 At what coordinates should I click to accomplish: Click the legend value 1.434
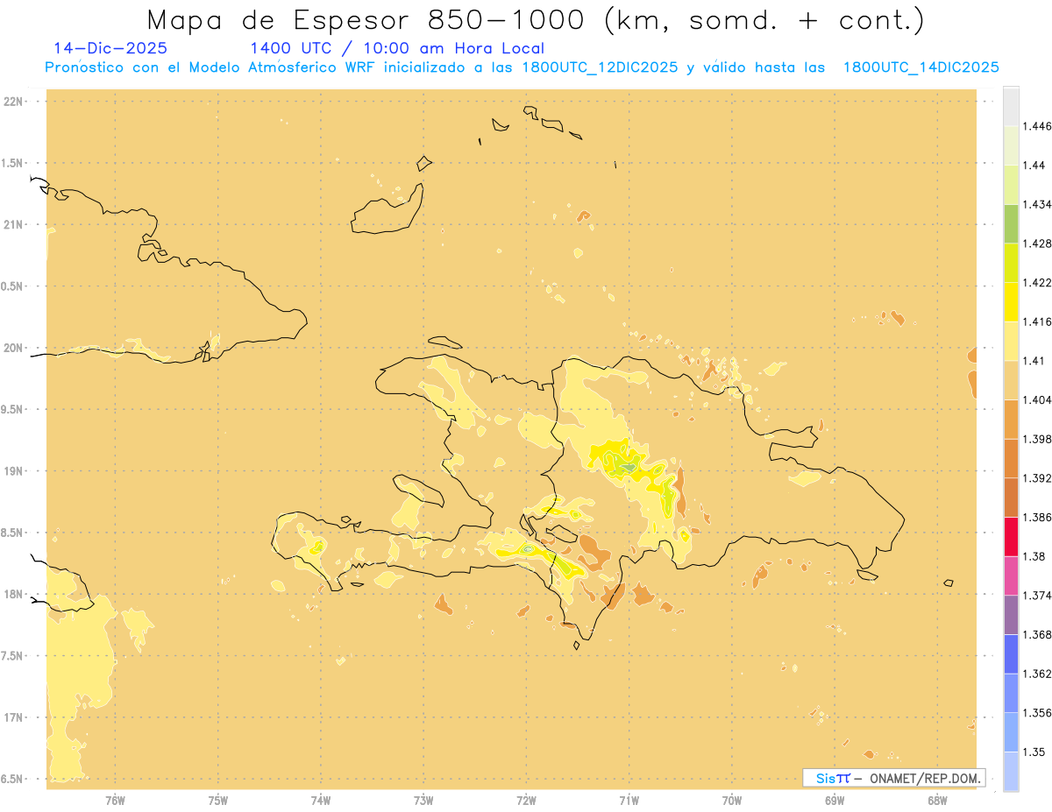point(1037,204)
